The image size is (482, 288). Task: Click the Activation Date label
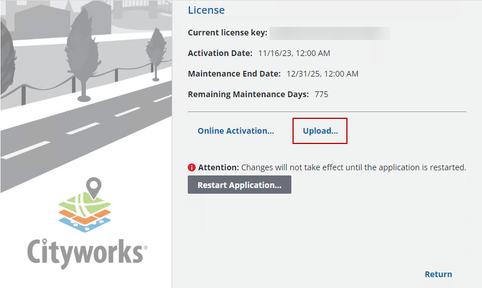click(x=220, y=53)
